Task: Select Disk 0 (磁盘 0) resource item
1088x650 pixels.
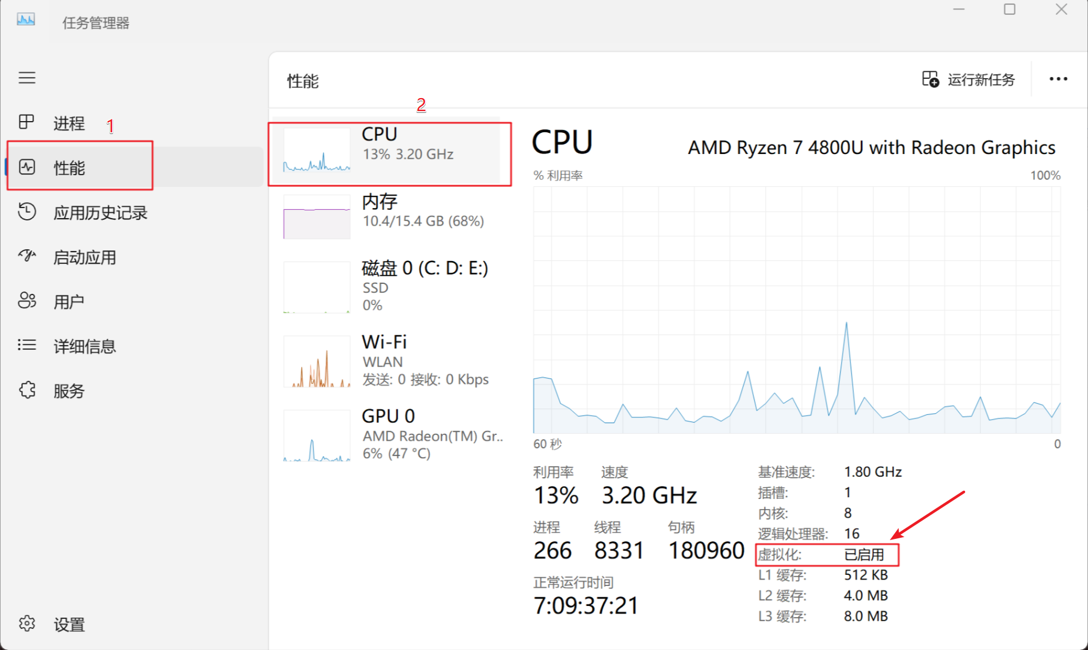Action: coord(389,287)
